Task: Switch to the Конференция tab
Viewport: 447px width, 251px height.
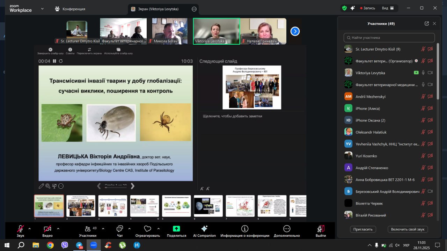Action: click(x=70, y=9)
